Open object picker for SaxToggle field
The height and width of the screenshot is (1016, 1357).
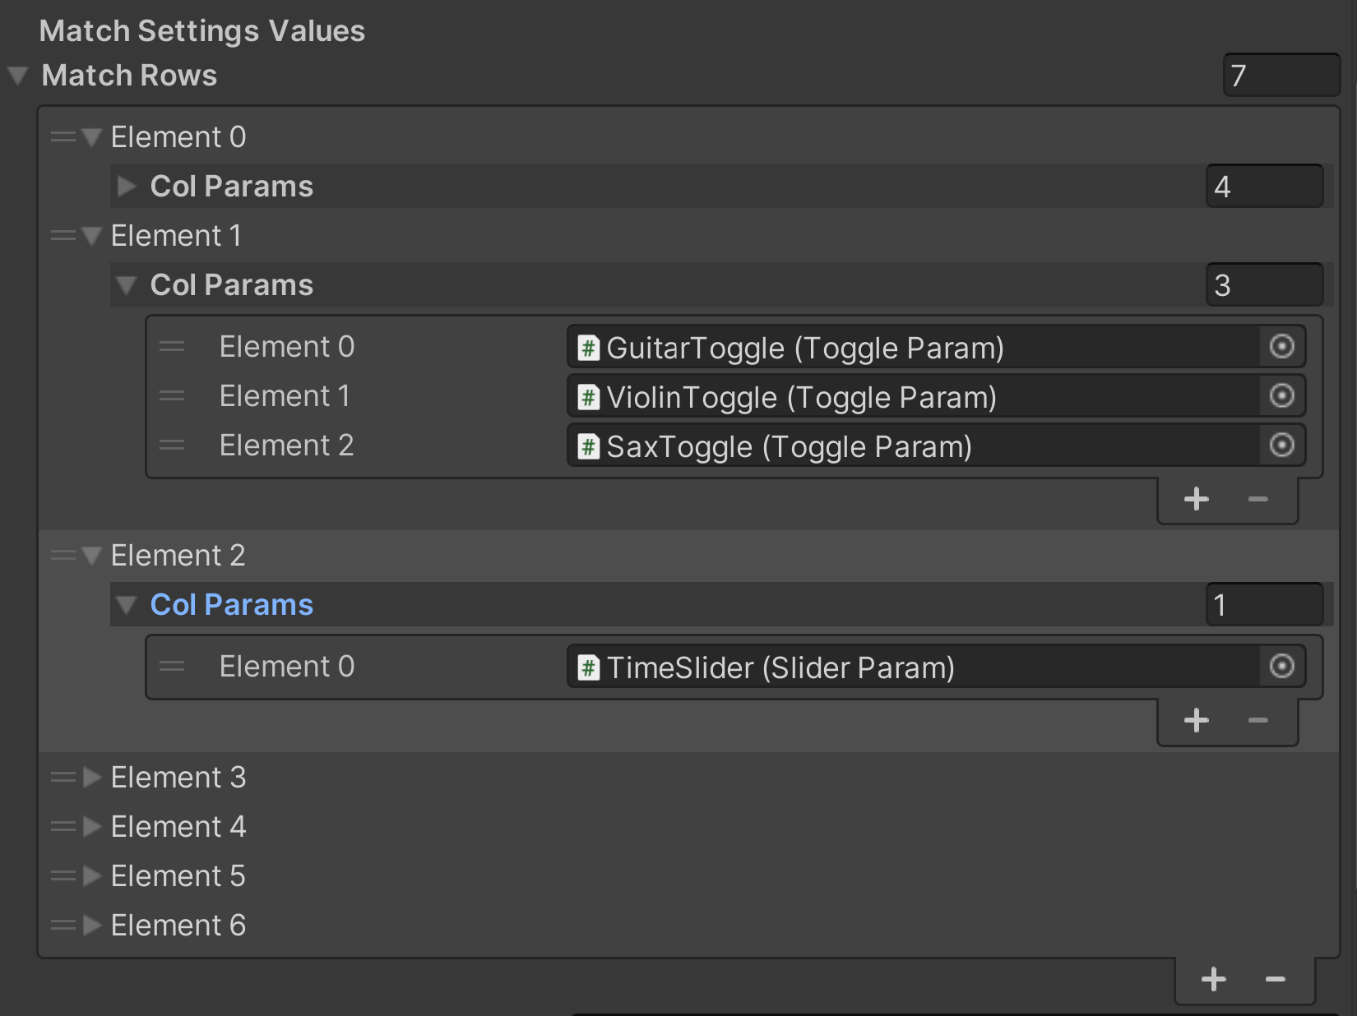click(x=1281, y=446)
